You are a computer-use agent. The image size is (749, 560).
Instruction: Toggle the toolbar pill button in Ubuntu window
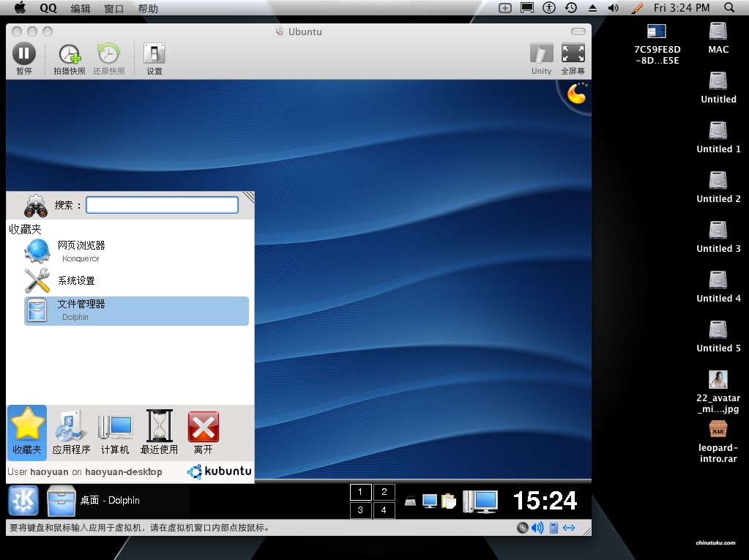click(578, 31)
